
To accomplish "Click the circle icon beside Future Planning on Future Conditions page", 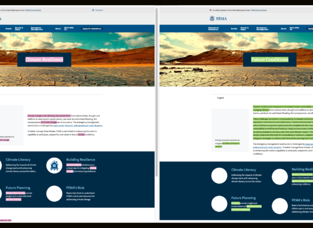I will [219, 204].
